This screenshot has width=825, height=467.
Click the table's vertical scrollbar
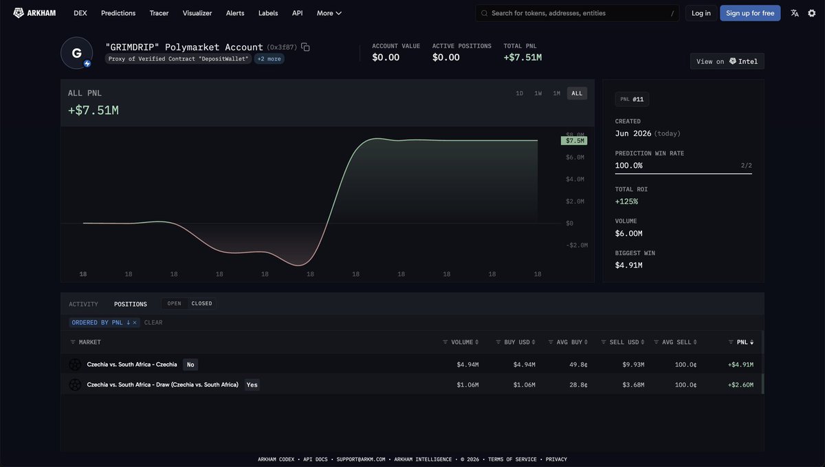coord(762,383)
